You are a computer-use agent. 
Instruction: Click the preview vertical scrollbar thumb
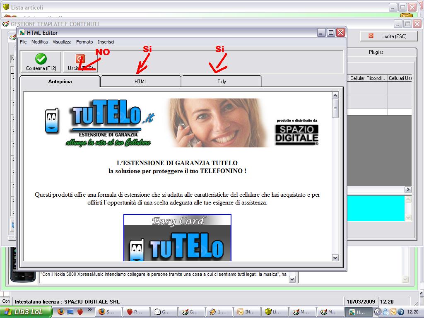pos(335,108)
